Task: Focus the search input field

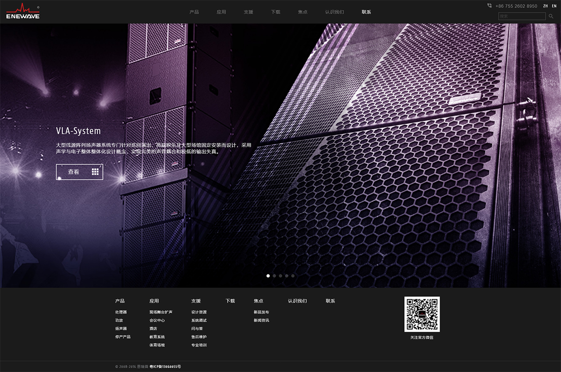Action: point(522,16)
